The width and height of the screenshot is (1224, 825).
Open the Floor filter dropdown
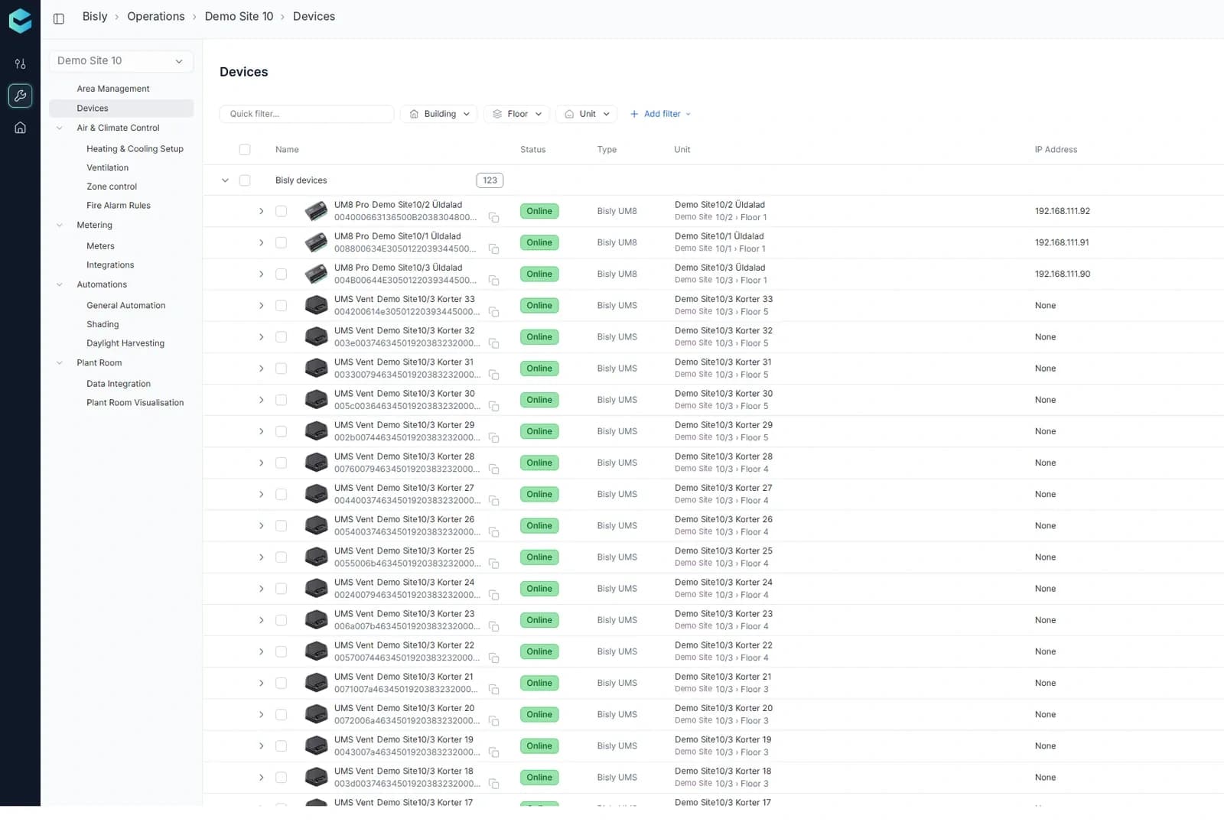(x=517, y=114)
